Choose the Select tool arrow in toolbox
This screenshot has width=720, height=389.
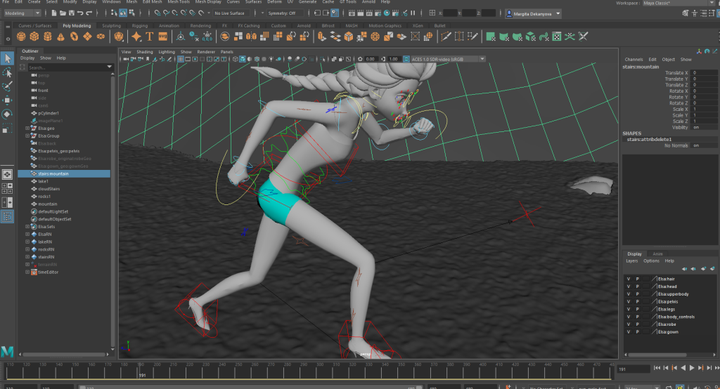point(7,58)
